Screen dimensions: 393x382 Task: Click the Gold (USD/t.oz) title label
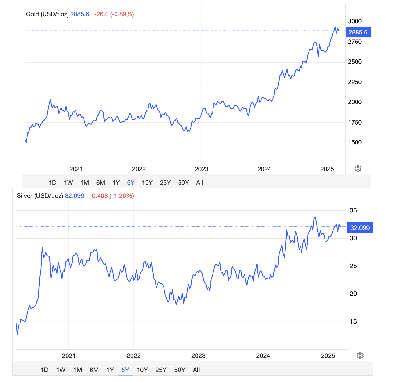[47, 14]
